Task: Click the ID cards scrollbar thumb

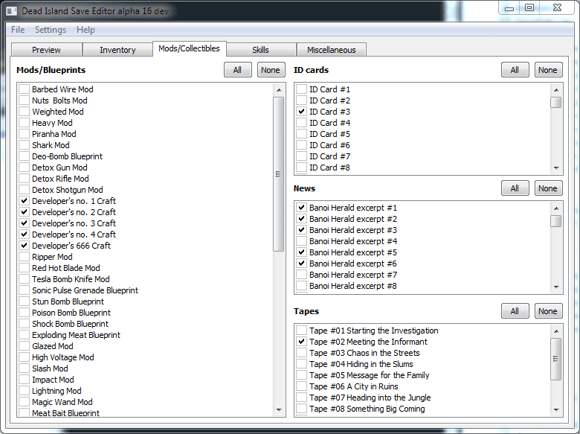Action: pos(556,102)
